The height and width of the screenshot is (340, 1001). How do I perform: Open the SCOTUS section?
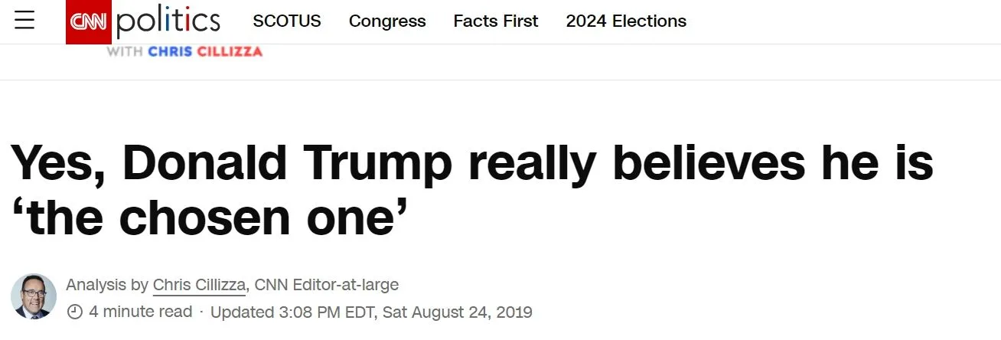pyautogui.click(x=287, y=21)
